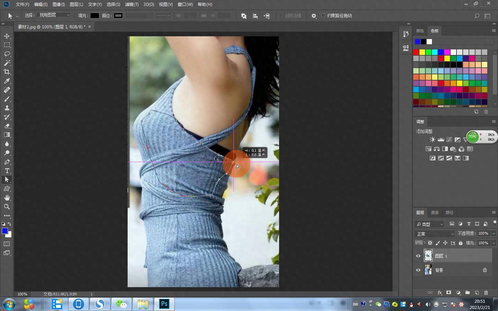Viewport: 498px width, 311px height.
Task: Expand the 不透明度 opacity dropdown arrow
Action: coord(494,234)
